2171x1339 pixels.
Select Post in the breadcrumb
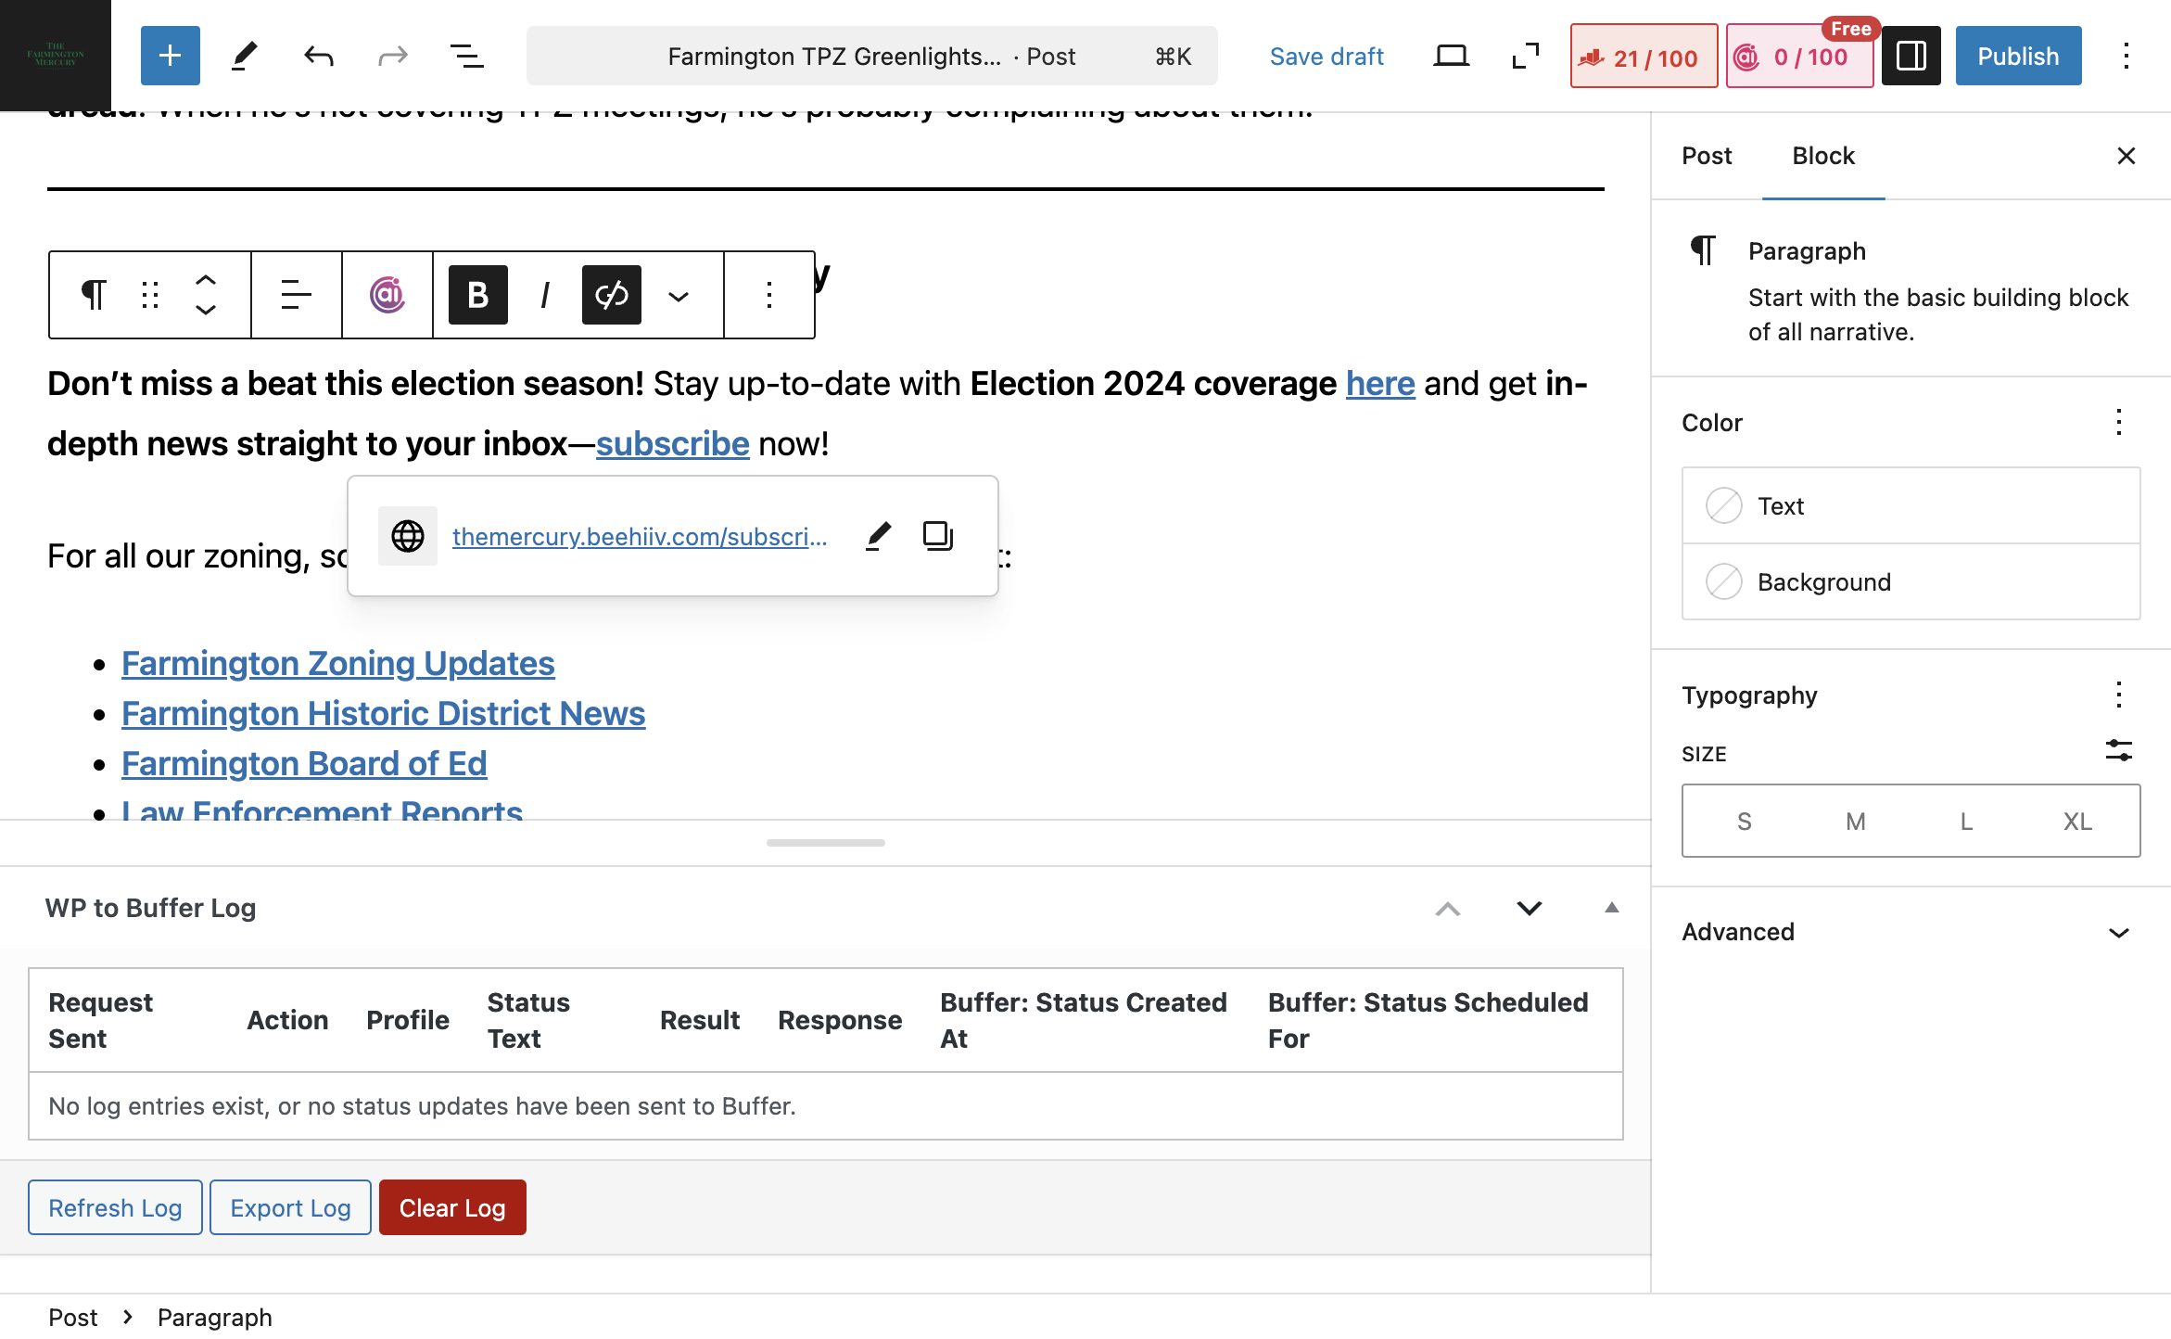(x=72, y=1318)
